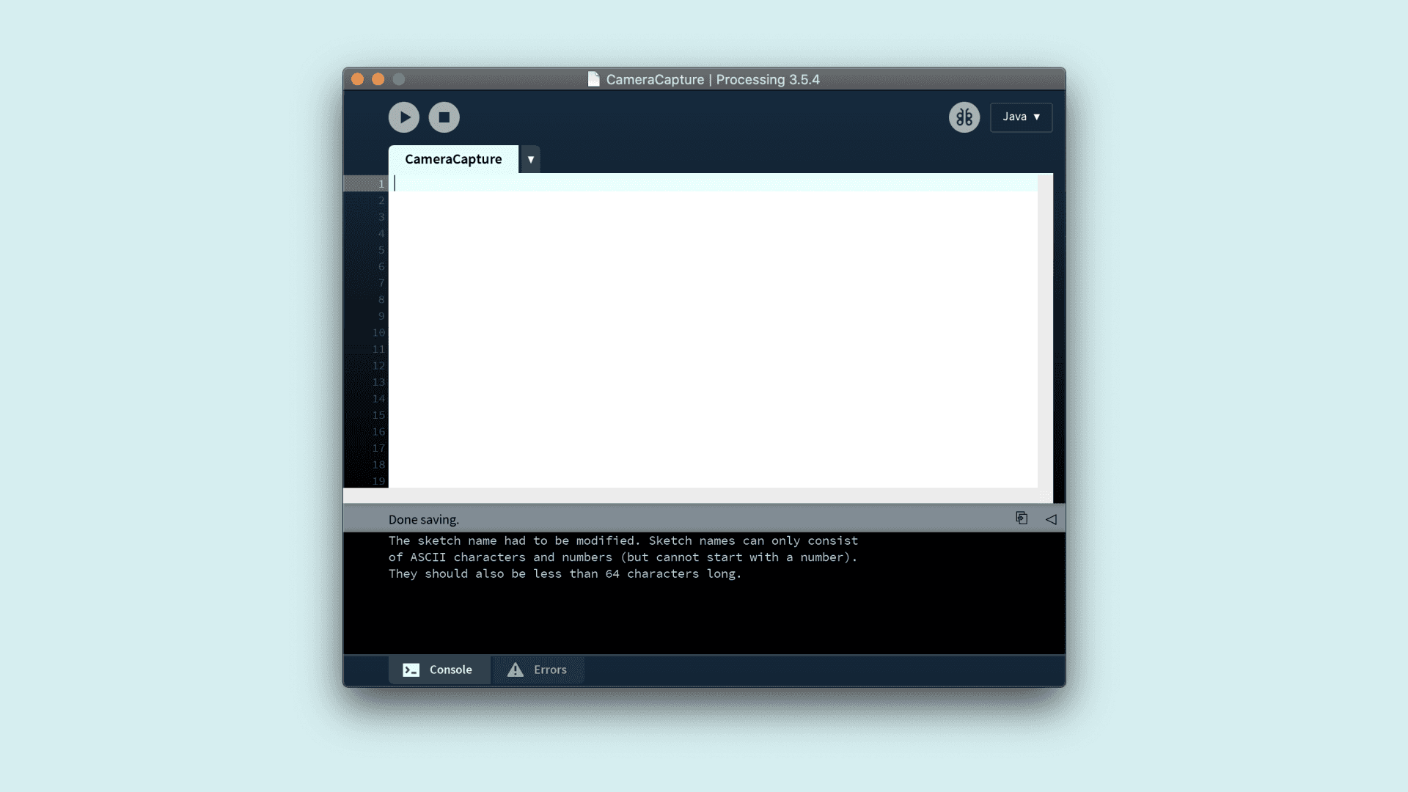Click the copy console icon in status bar

(x=1022, y=518)
